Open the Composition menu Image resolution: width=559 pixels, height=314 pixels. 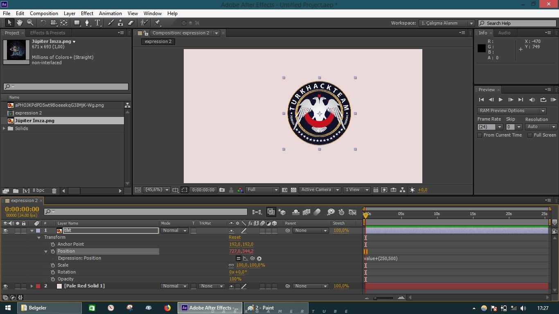(x=44, y=13)
